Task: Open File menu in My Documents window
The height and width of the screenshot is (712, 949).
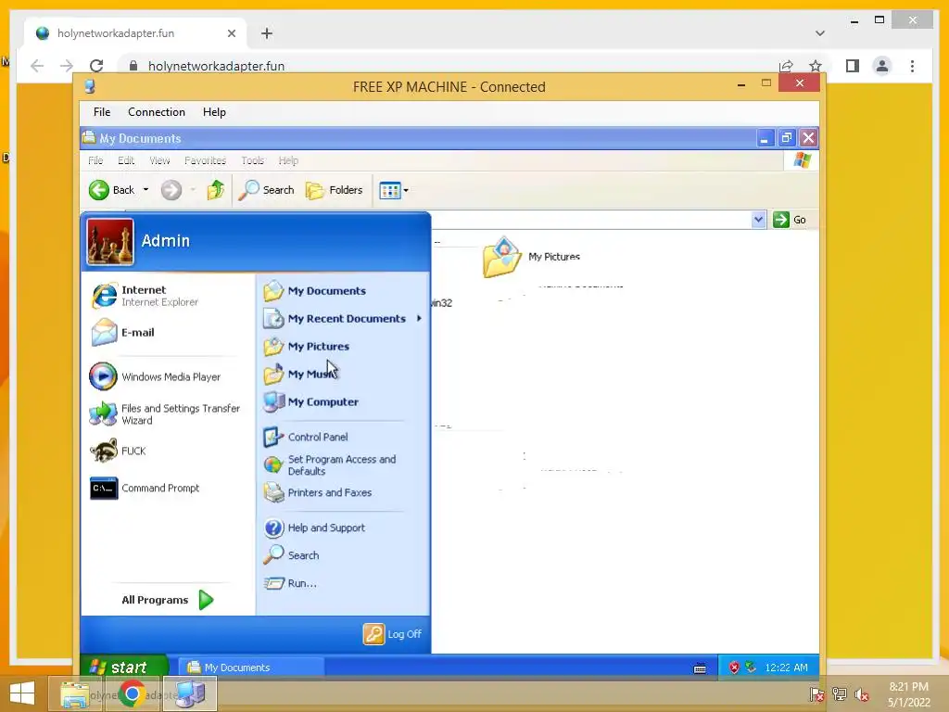Action: click(x=95, y=160)
